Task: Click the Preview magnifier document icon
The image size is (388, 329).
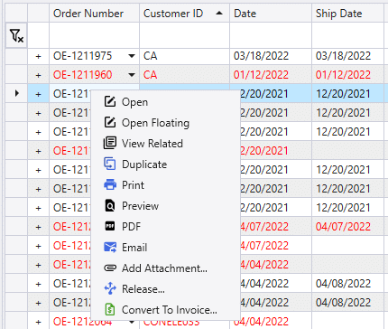Action: pos(110,206)
